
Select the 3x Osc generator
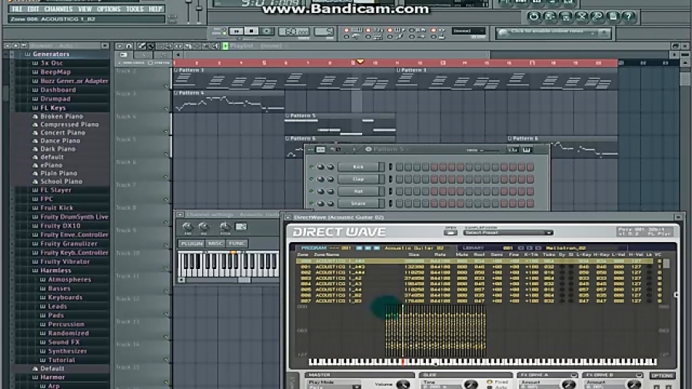click(x=52, y=63)
